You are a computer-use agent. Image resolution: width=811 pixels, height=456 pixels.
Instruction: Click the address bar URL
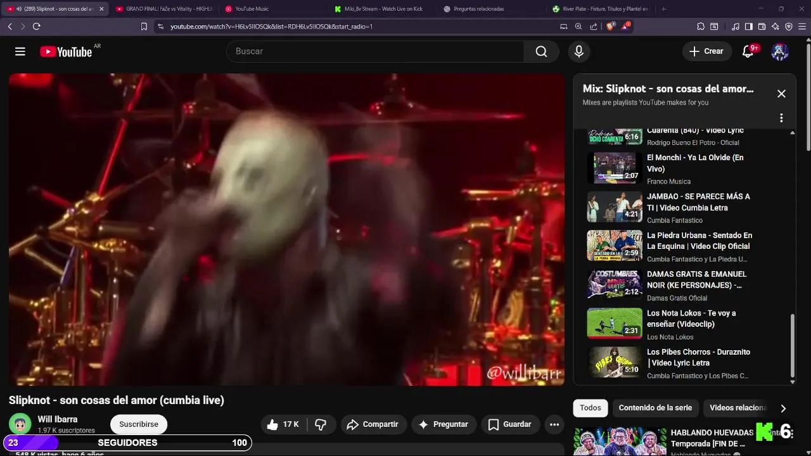(x=271, y=27)
